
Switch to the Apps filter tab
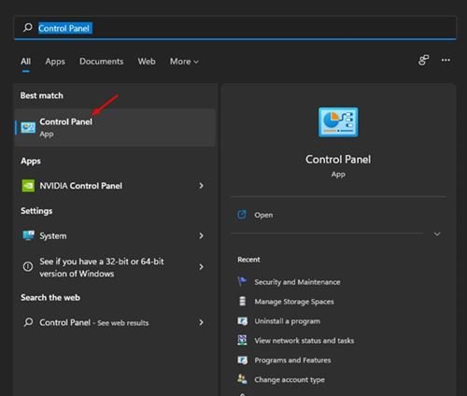pos(55,62)
